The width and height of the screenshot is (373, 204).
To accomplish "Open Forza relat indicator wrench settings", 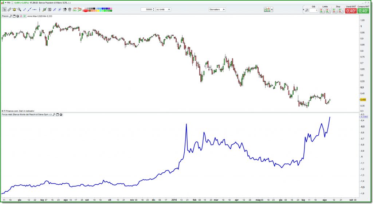I will (54, 115).
